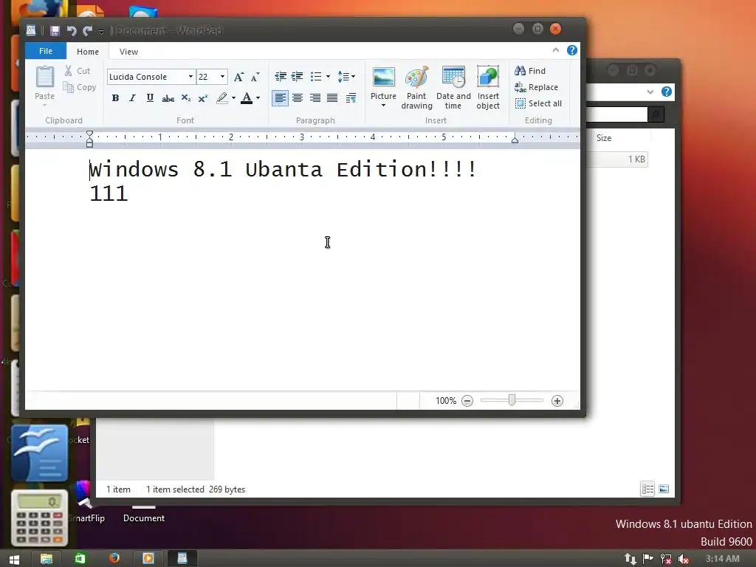Justify the paragraph text
The width and height of the screenshot is (756, 567).
pyautogui.click(x=332, y=98)
